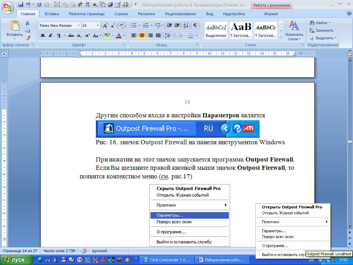Click the Save icon in quick access toolbar
Screen dimensions: 353x265
click(x=21, y=4)
